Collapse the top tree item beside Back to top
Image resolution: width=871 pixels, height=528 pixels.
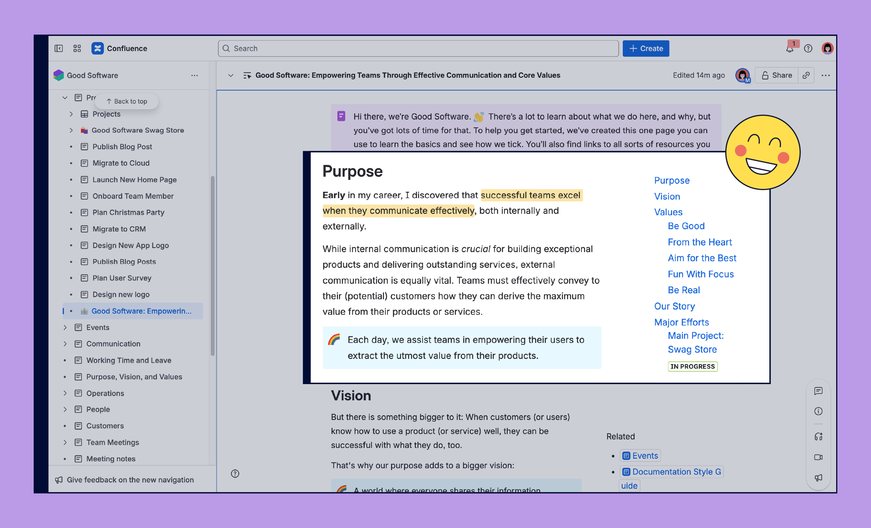click(65, 97)
